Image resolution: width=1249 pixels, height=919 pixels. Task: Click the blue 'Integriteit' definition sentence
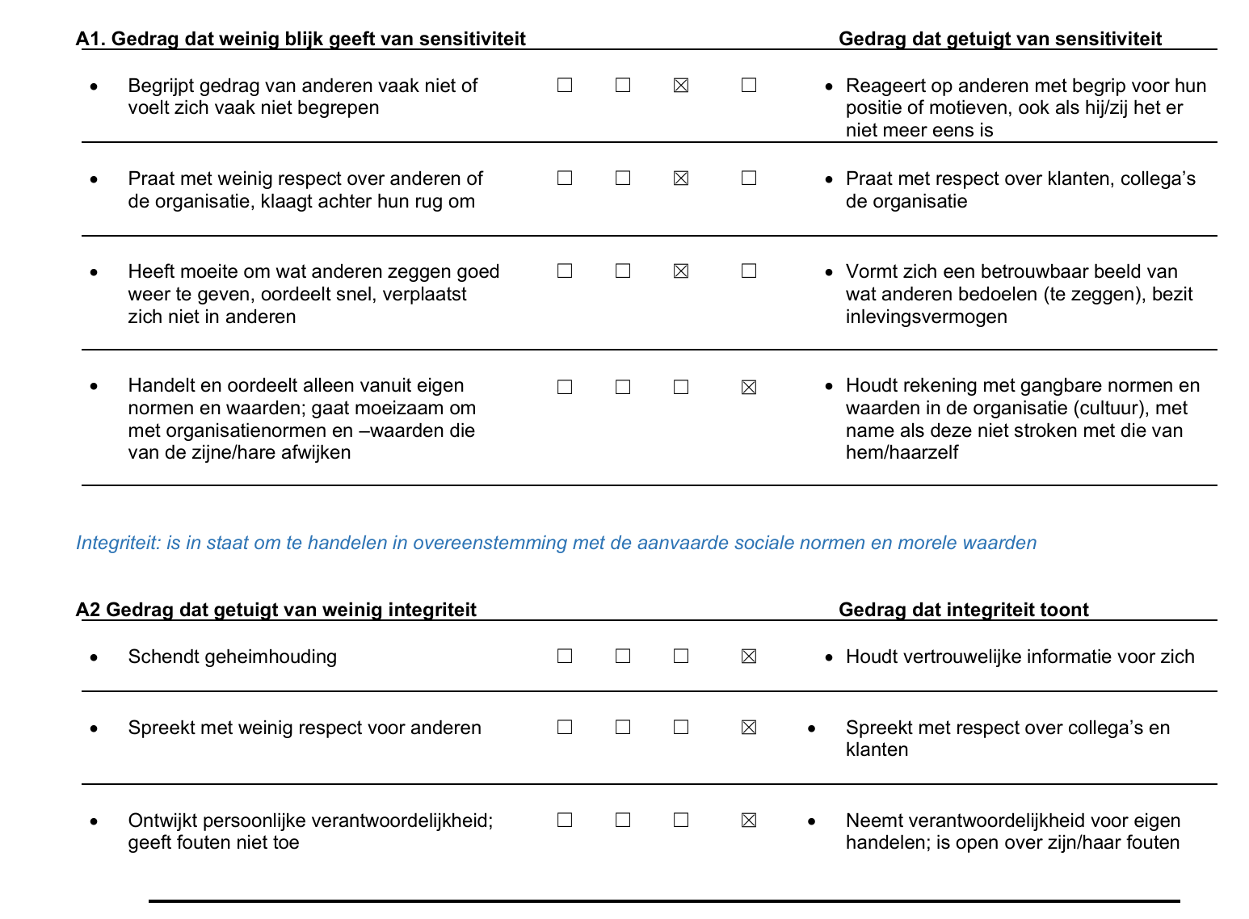click(556, 543)
